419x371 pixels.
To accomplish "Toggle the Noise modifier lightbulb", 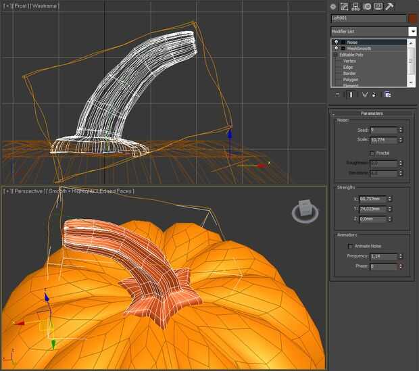I will tap(335, 42).
